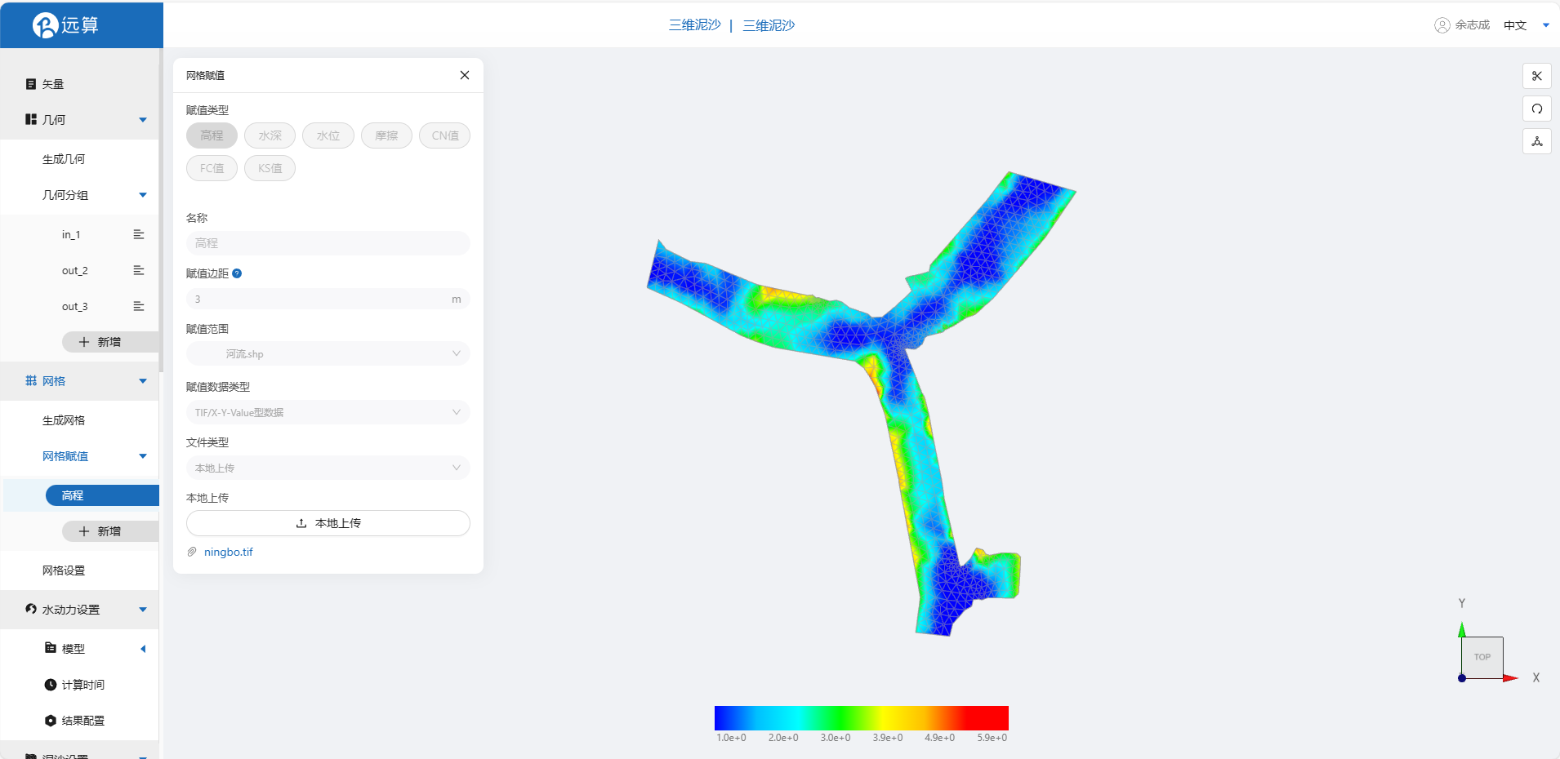1560x759 pixels.
Task: Open the in_1 group list icon
Action: click(139, 234)
